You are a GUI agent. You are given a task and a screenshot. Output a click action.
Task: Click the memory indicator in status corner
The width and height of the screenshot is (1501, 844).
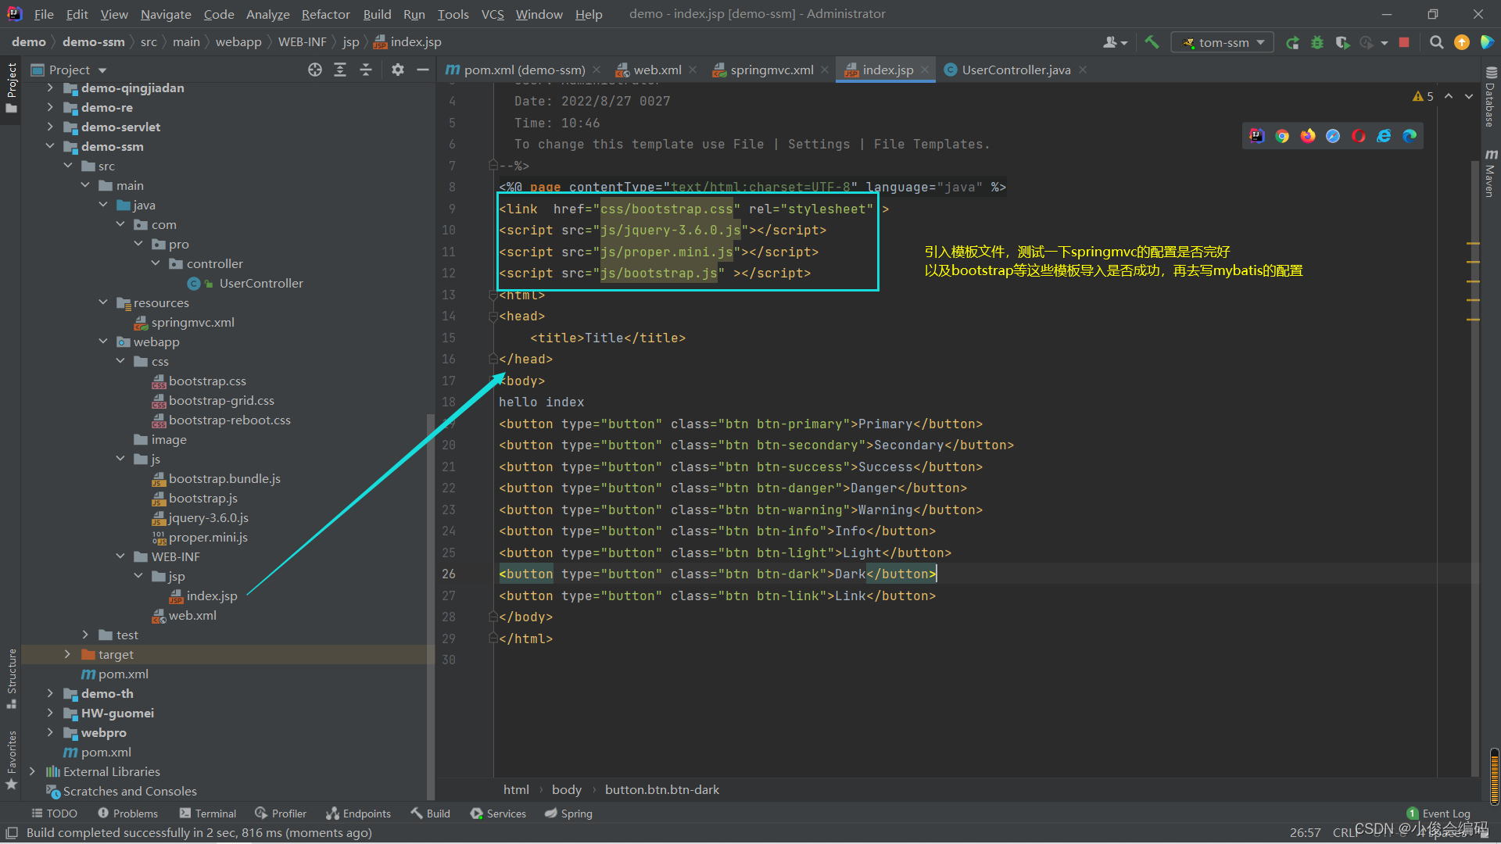pyautogui.click(x=1494, y=777)
